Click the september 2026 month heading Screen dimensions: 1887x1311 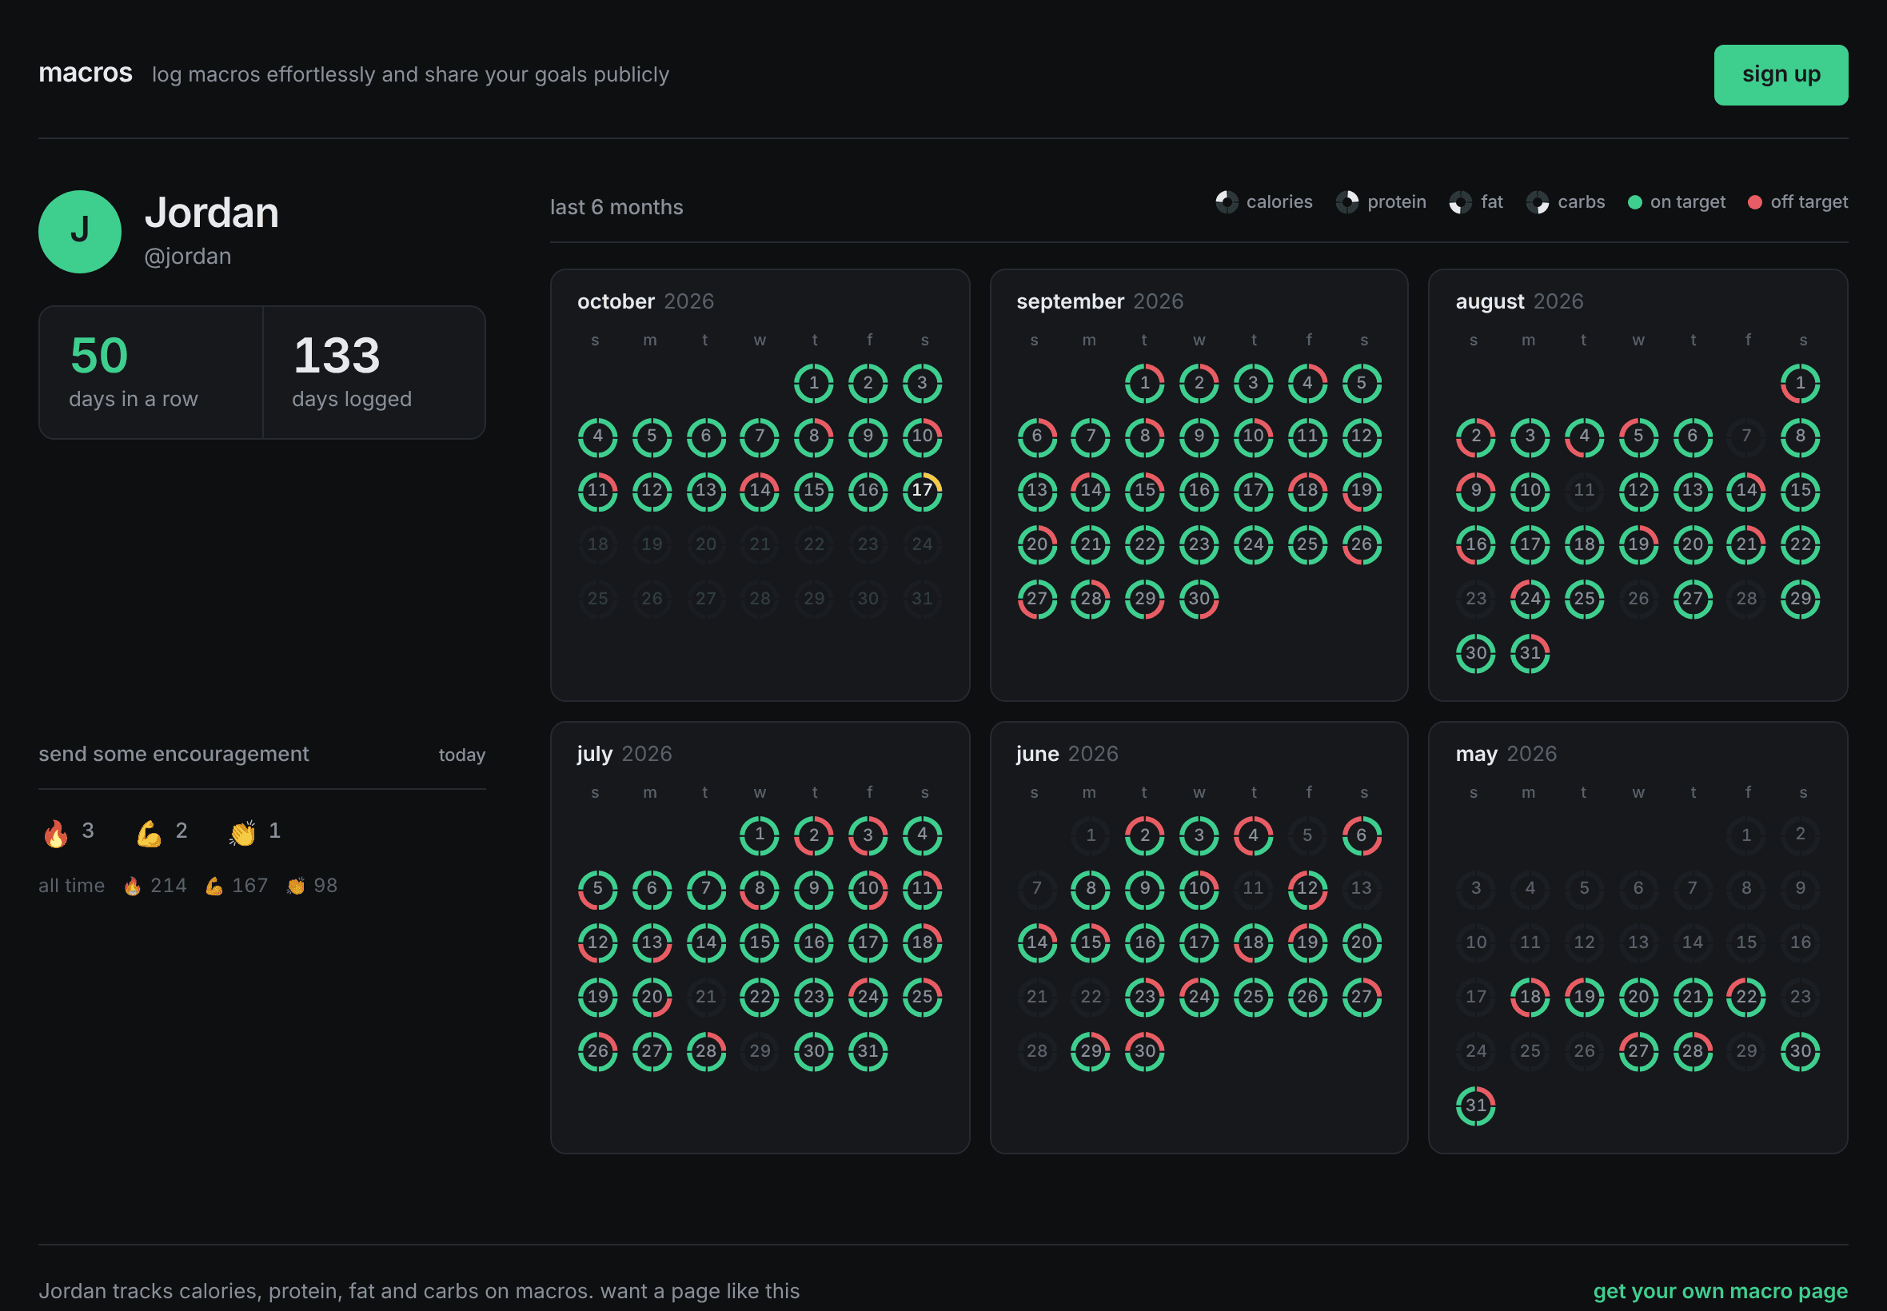point(1099,301)
